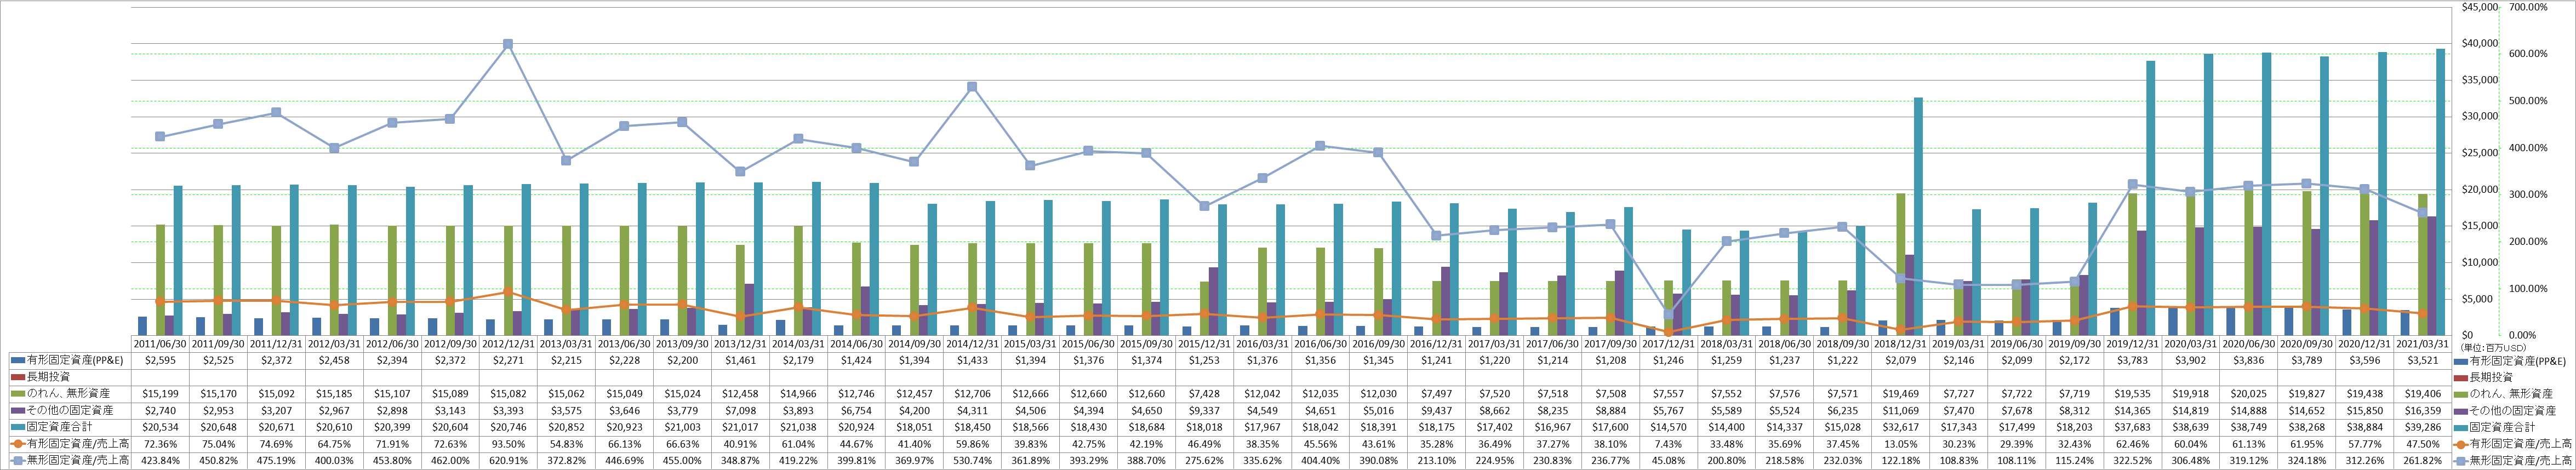Select the 530.74% cell

click(972, 461)
